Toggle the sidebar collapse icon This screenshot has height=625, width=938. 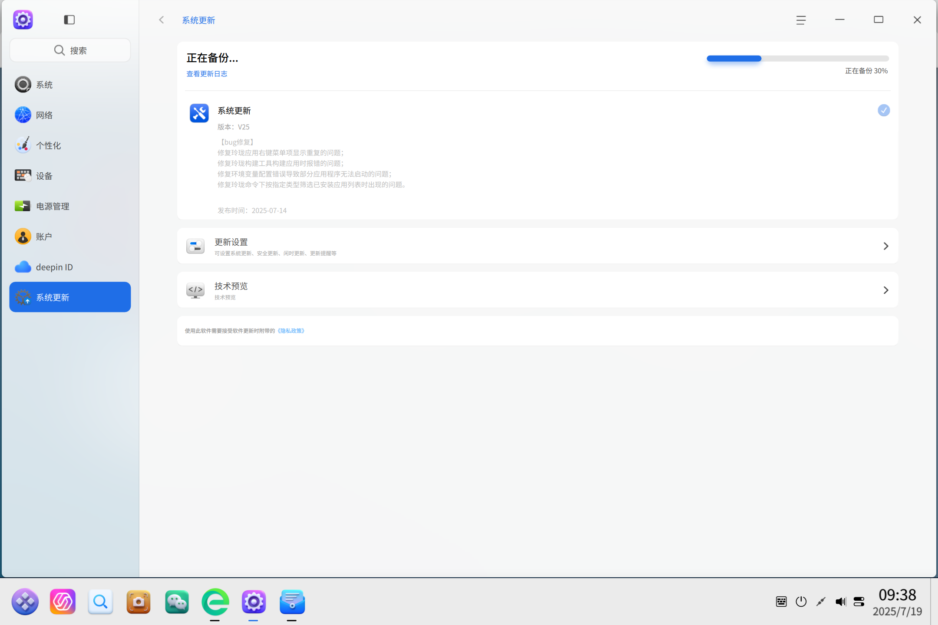[69, 20]
